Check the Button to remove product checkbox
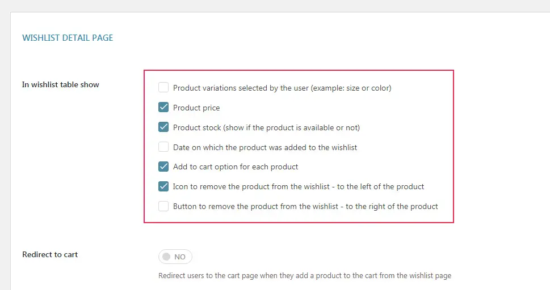Image resolution: width=550 pixels, height=290 pixels. [x=163, y=206]
